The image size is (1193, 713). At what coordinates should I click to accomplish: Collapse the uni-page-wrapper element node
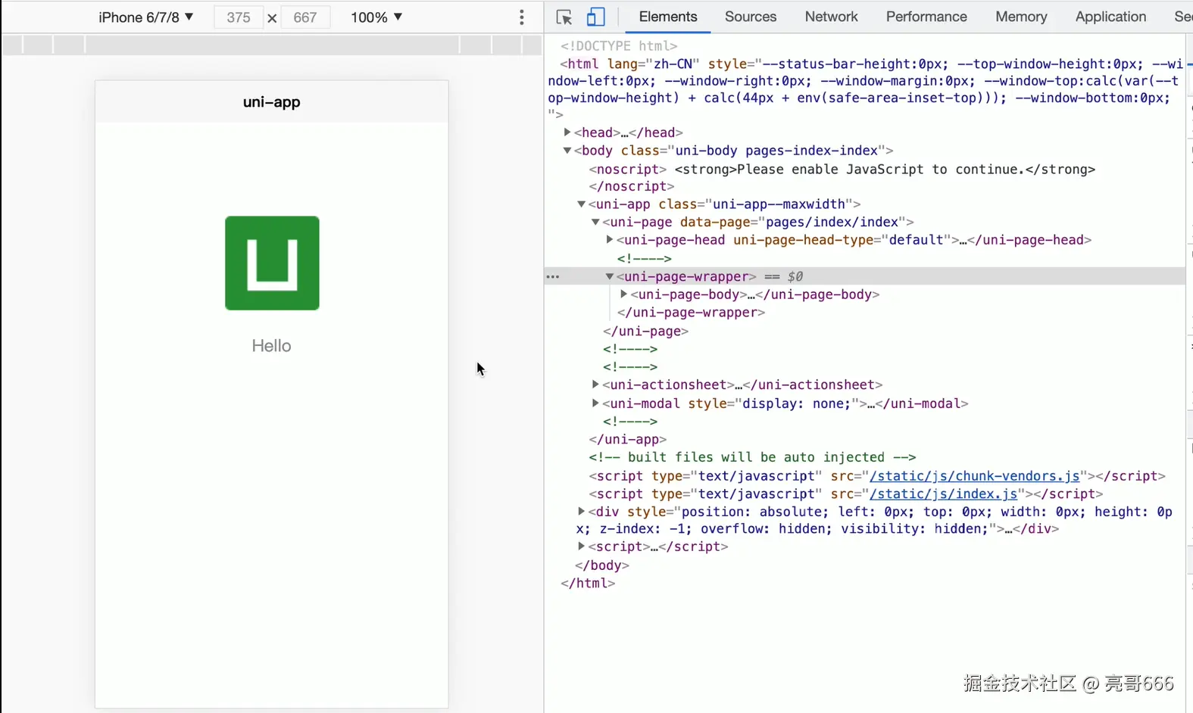609,277
